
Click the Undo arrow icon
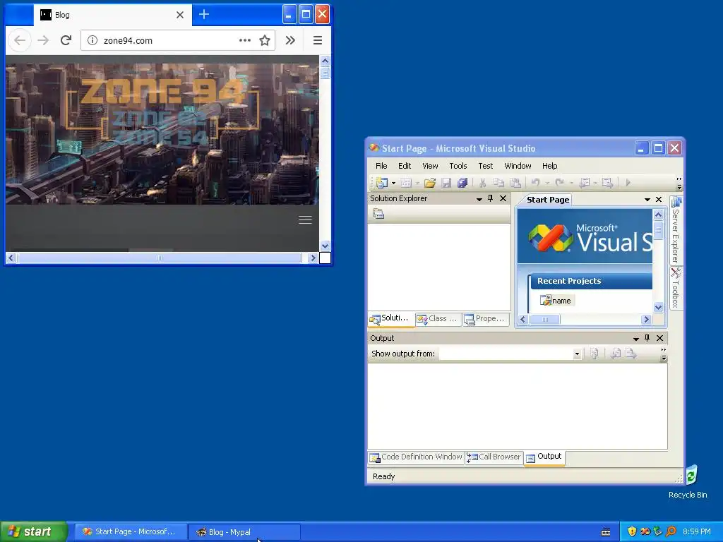tap(535, 183)
